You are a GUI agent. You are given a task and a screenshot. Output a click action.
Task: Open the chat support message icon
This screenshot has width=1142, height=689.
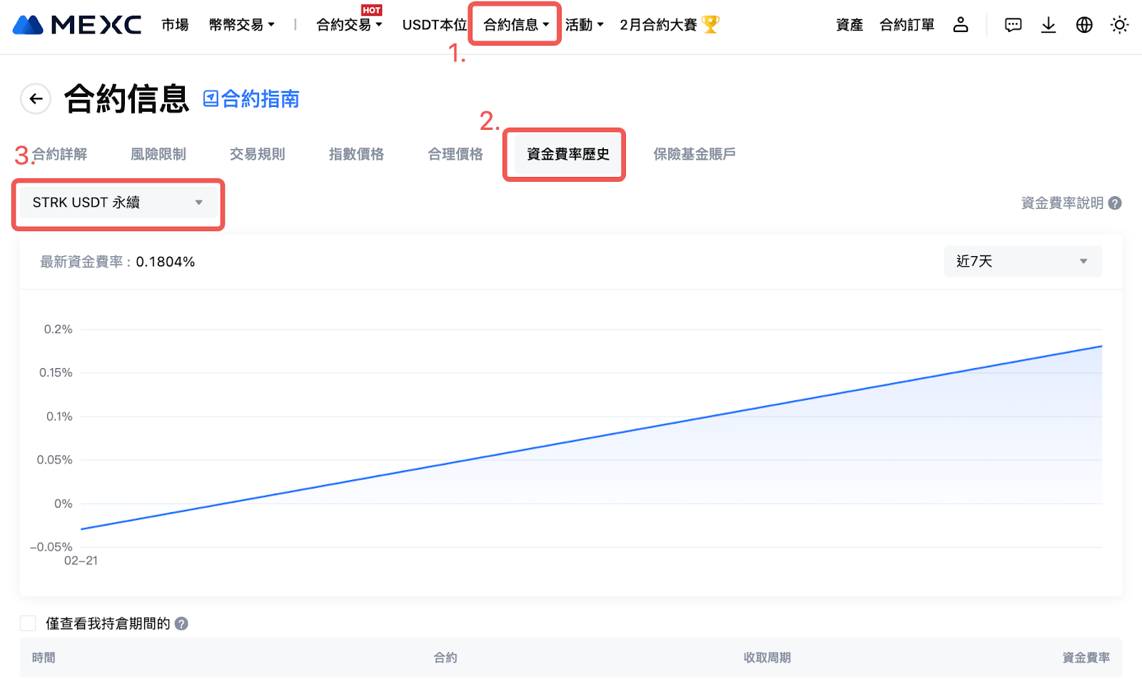click(1013, 25)
